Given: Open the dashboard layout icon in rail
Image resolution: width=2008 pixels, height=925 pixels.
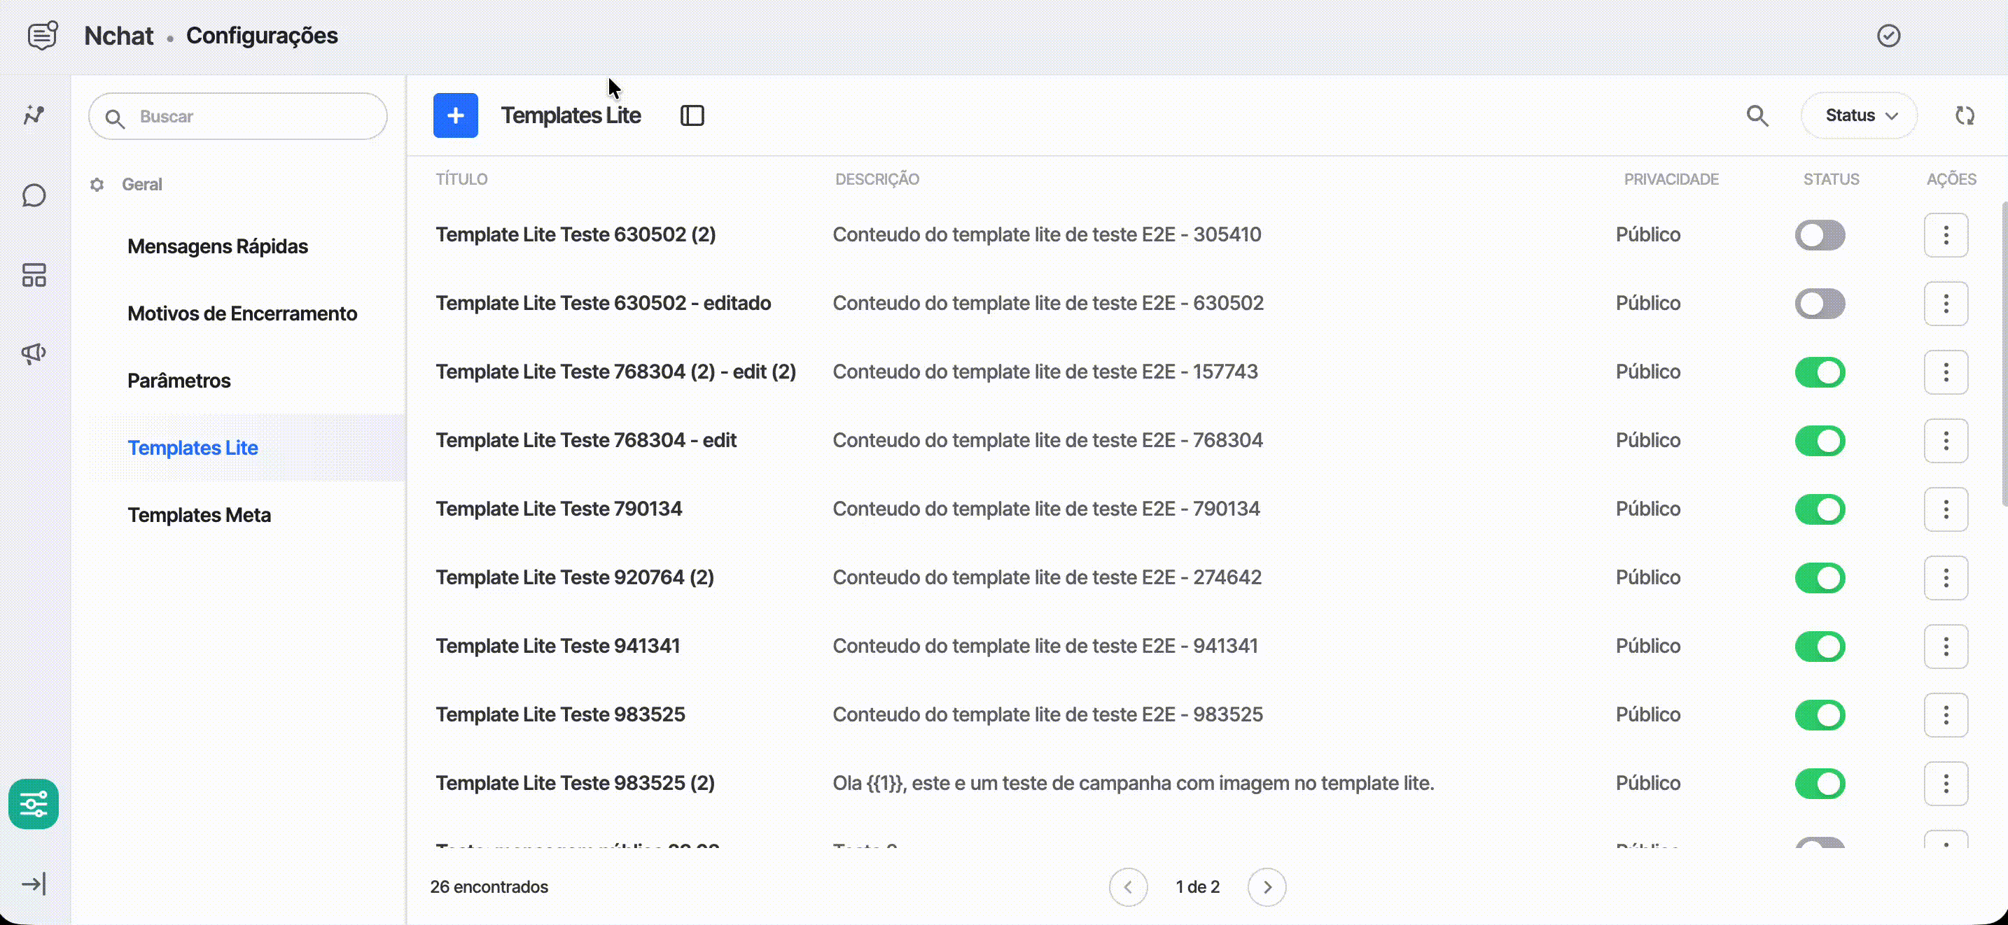Looking at the screenshot, I should click(x=34, y=274).
